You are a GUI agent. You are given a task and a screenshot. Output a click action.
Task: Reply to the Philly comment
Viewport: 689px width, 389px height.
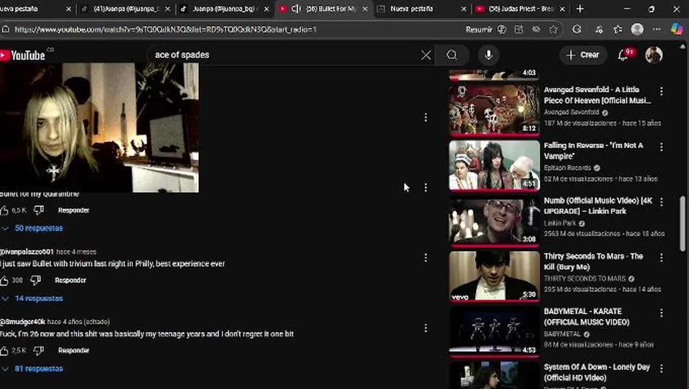point(70,280)
